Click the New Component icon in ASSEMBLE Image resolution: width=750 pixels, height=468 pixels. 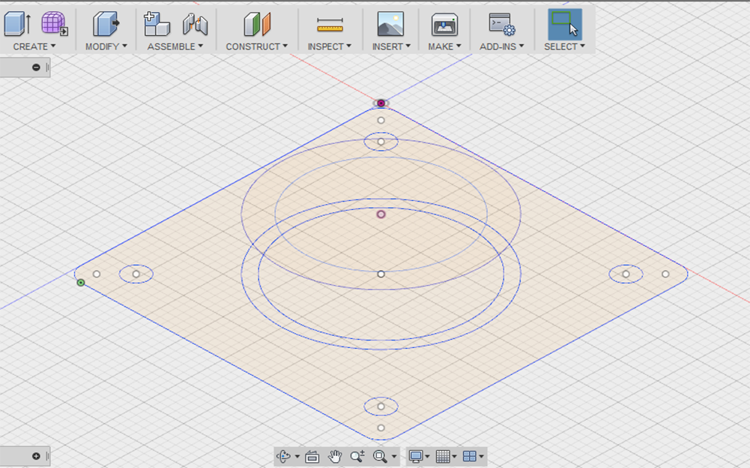click(x=157, y=23)
